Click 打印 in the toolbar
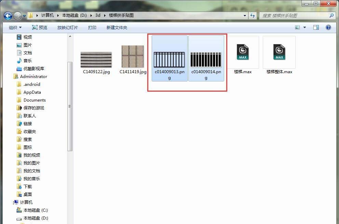339x224 pixels. (x=92, y=27)
